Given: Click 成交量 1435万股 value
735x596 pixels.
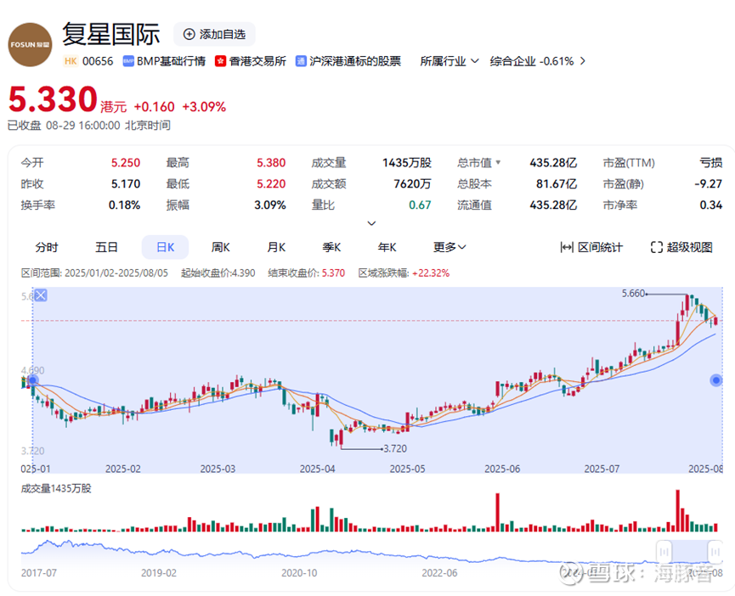Looking at the screenshot, I should pyautogui.click(x=406, y=163).
